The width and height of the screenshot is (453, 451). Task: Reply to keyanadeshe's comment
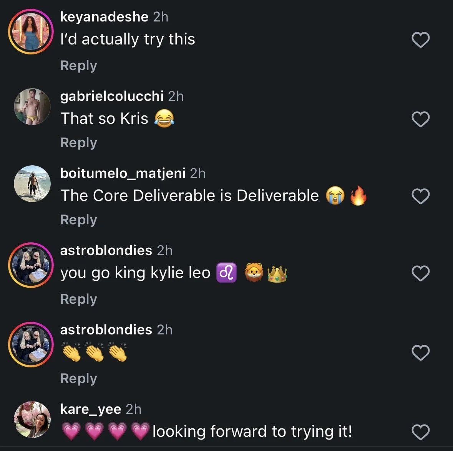click(x=79, y=66)
